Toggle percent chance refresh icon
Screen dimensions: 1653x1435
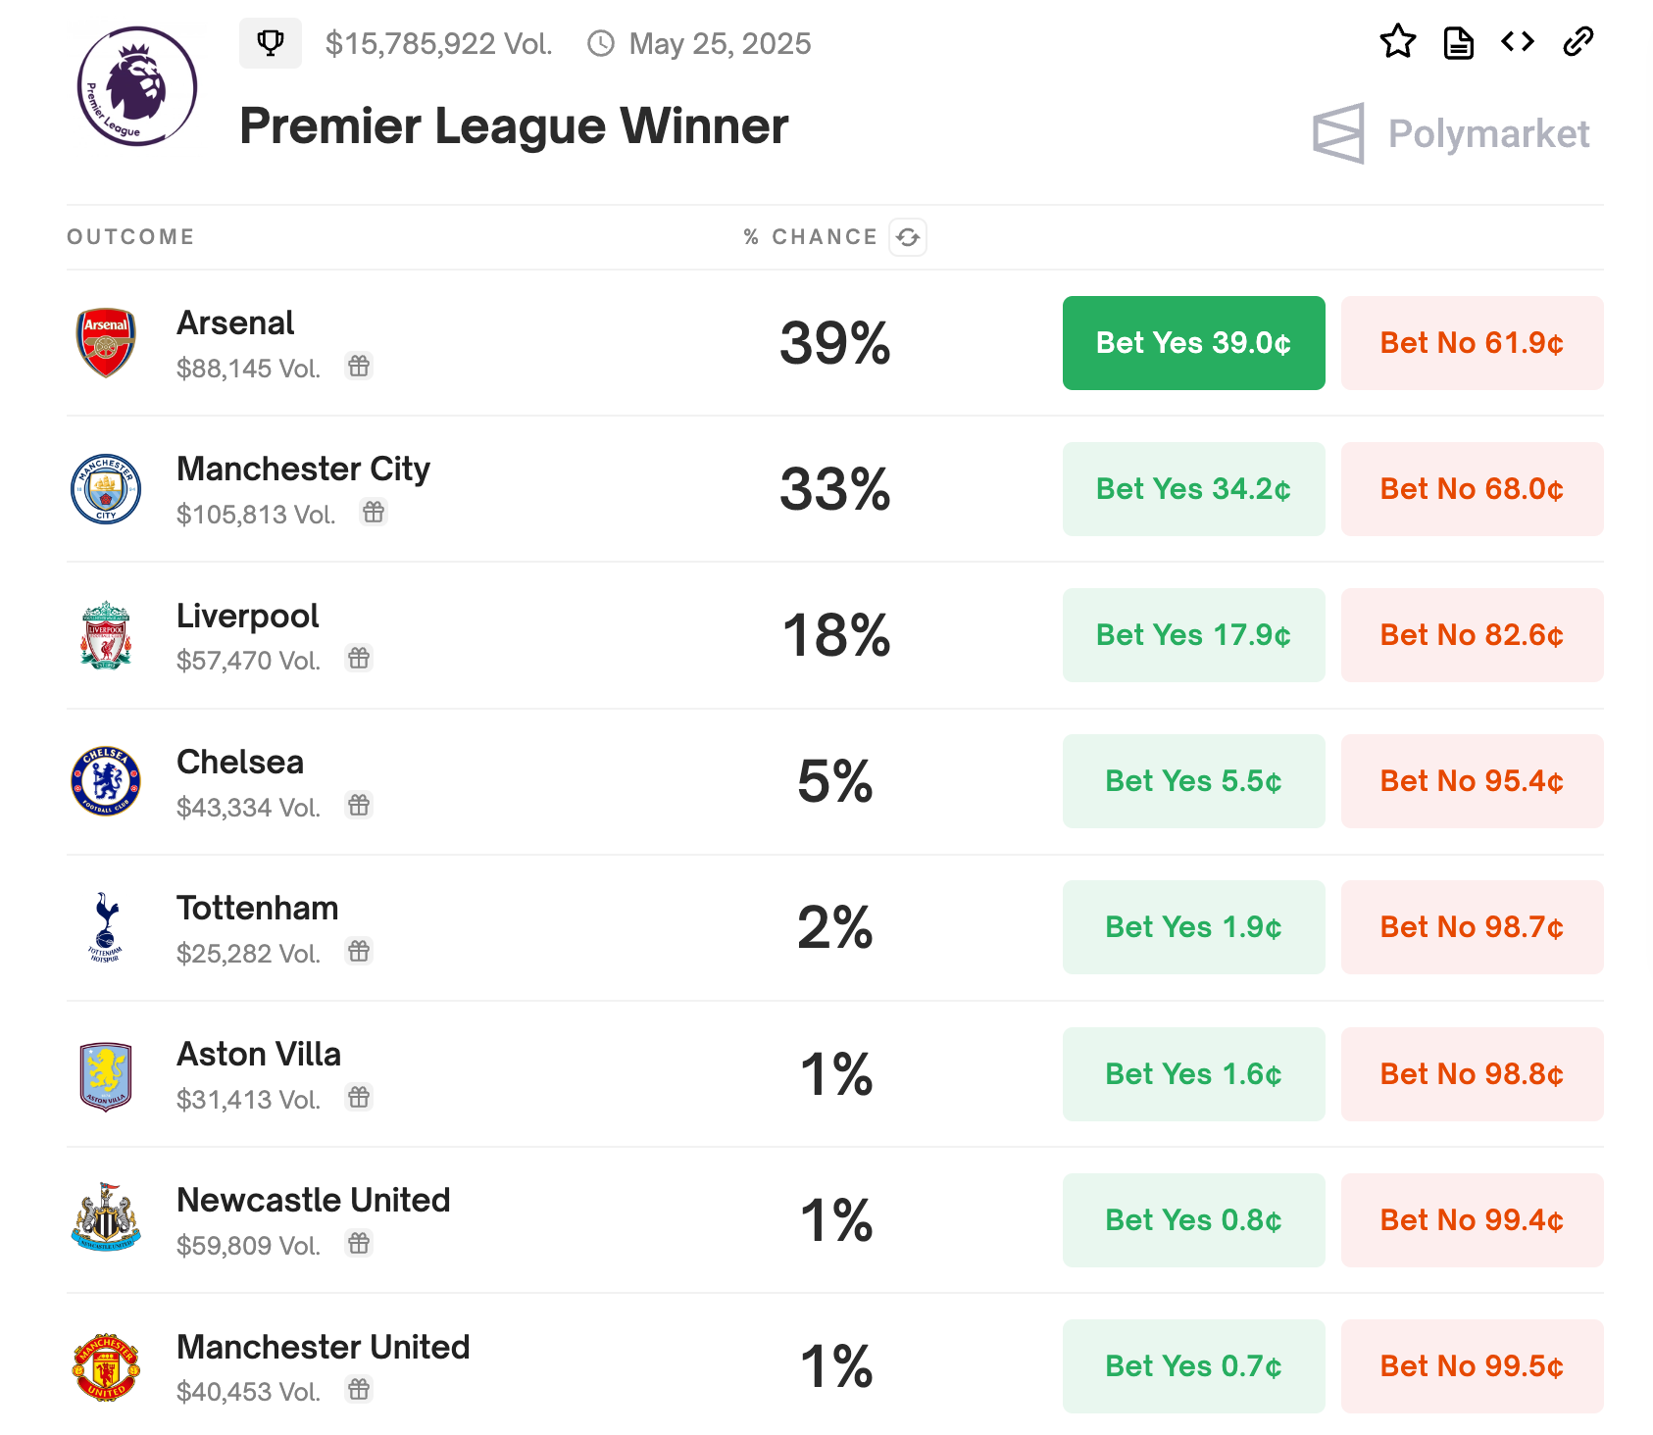(x=908, y=237)
